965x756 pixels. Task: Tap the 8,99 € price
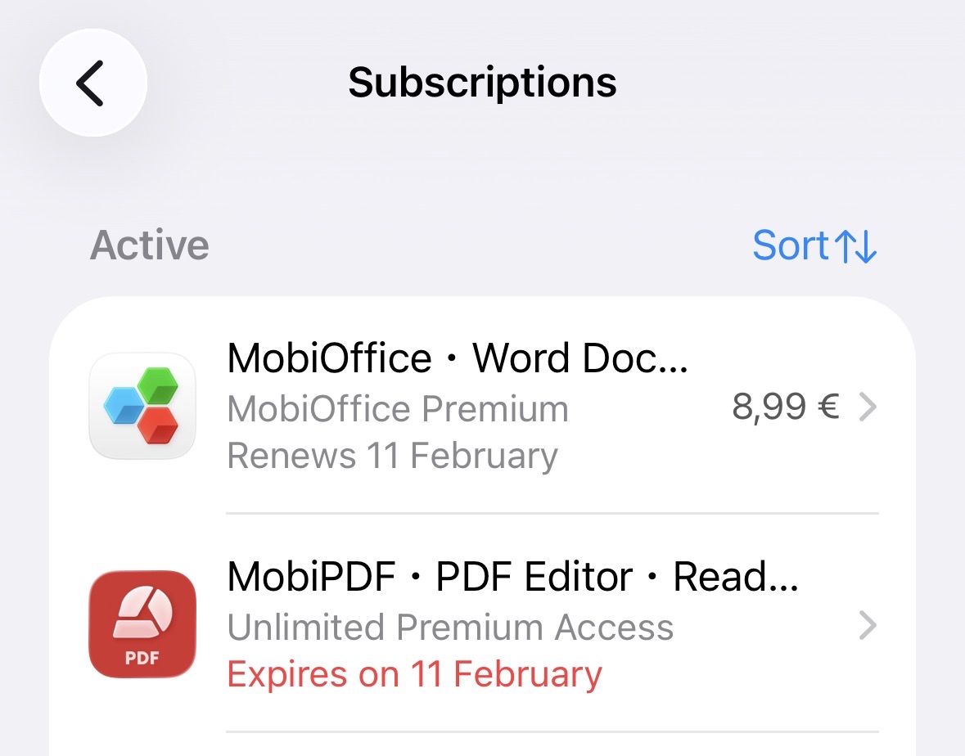(x=785, y=407)
